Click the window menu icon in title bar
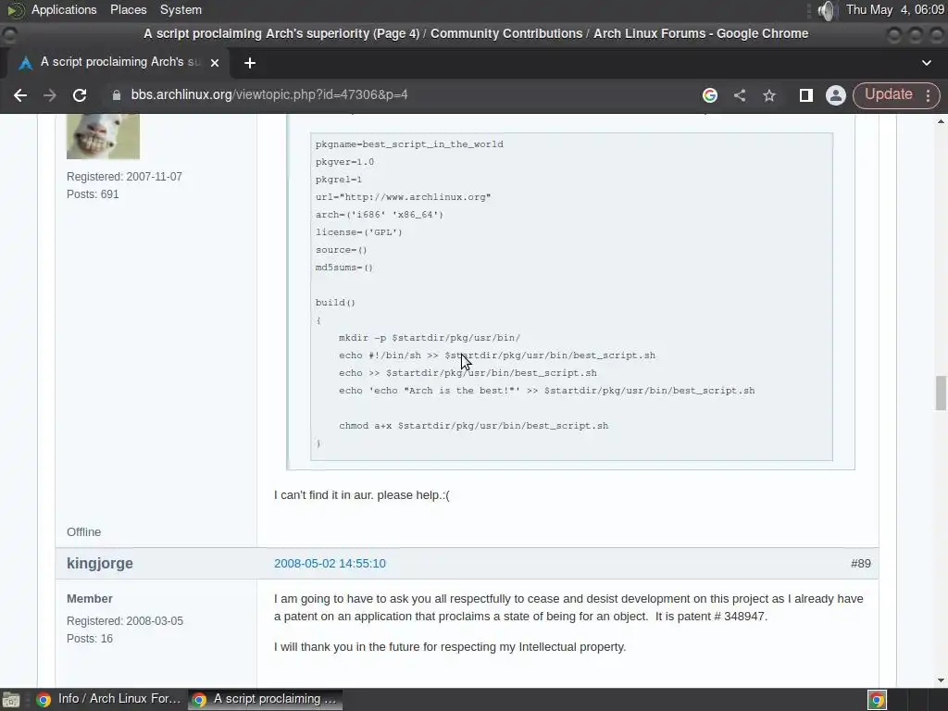948x711 pixels. (x=9, y=34)
